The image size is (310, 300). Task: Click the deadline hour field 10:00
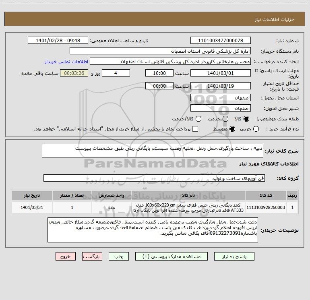[159, 73]
